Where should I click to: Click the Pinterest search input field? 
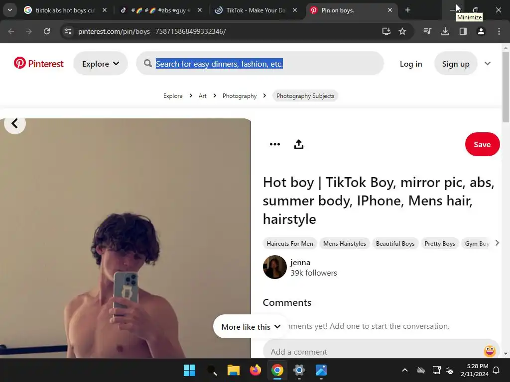[x=260, y=63]
